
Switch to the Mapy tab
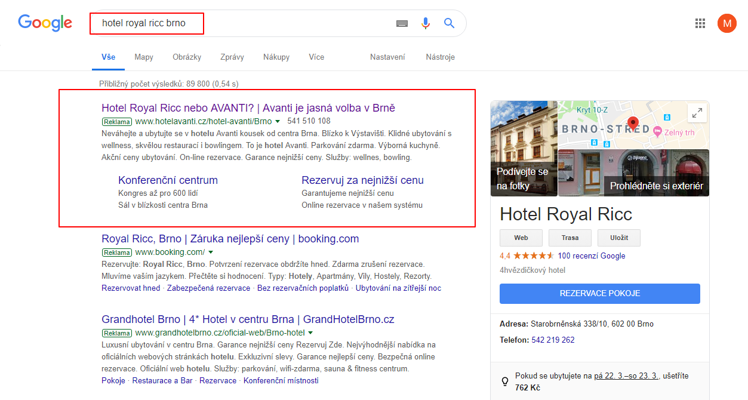tap(144, 57)
